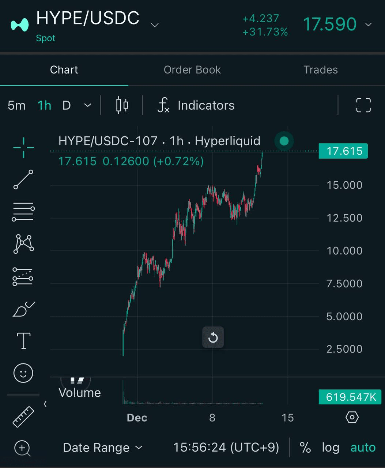Select the trend line drawing tool
The image size is (385, 468).
point(23,180)
